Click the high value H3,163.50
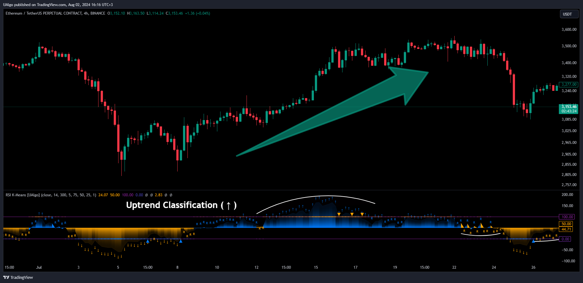Viewport: 583px width, 283px height. [x=136, y=13]
